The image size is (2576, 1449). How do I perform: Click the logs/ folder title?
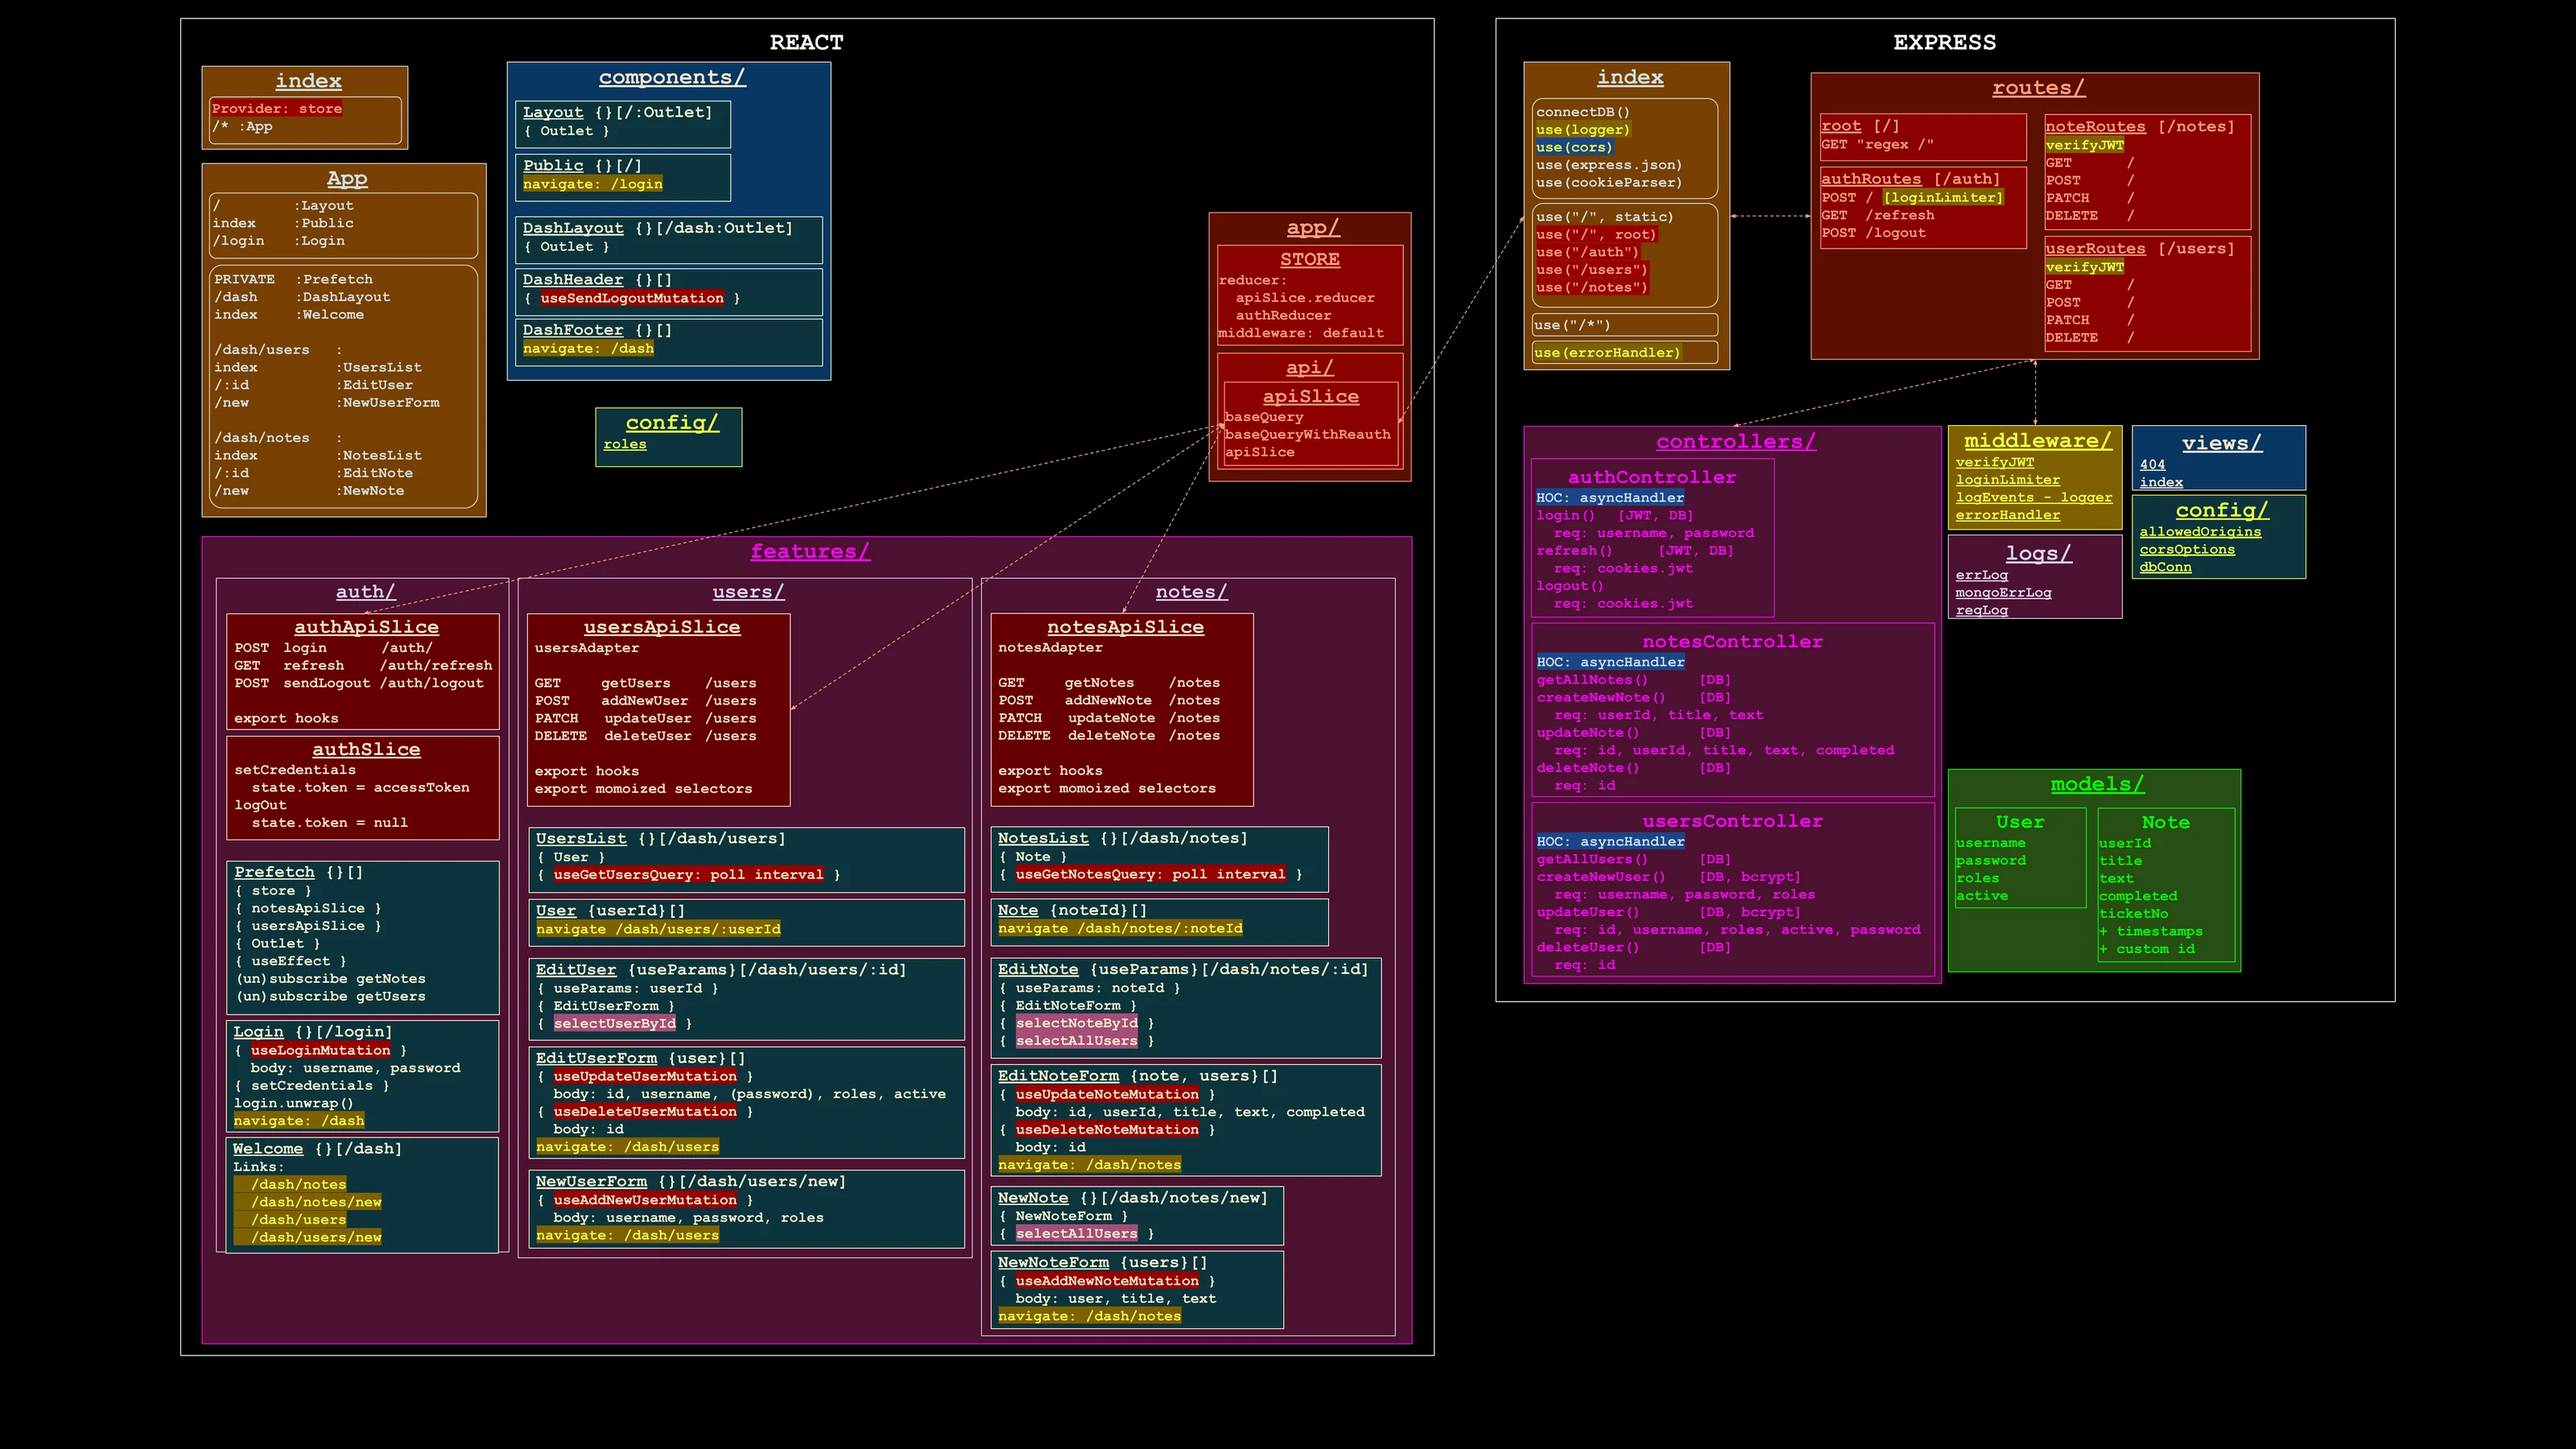click(2038, 553)
